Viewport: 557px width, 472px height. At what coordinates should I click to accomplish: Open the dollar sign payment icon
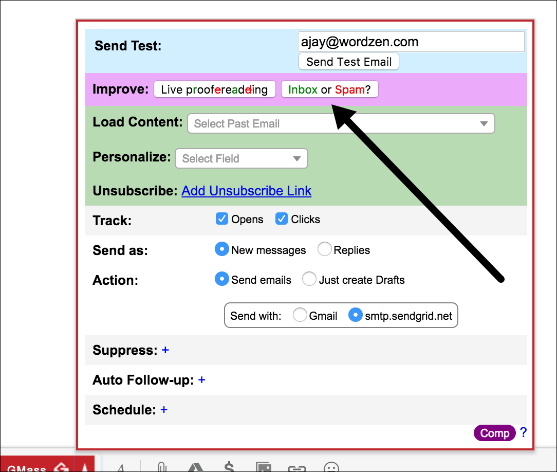coord(230,467)
